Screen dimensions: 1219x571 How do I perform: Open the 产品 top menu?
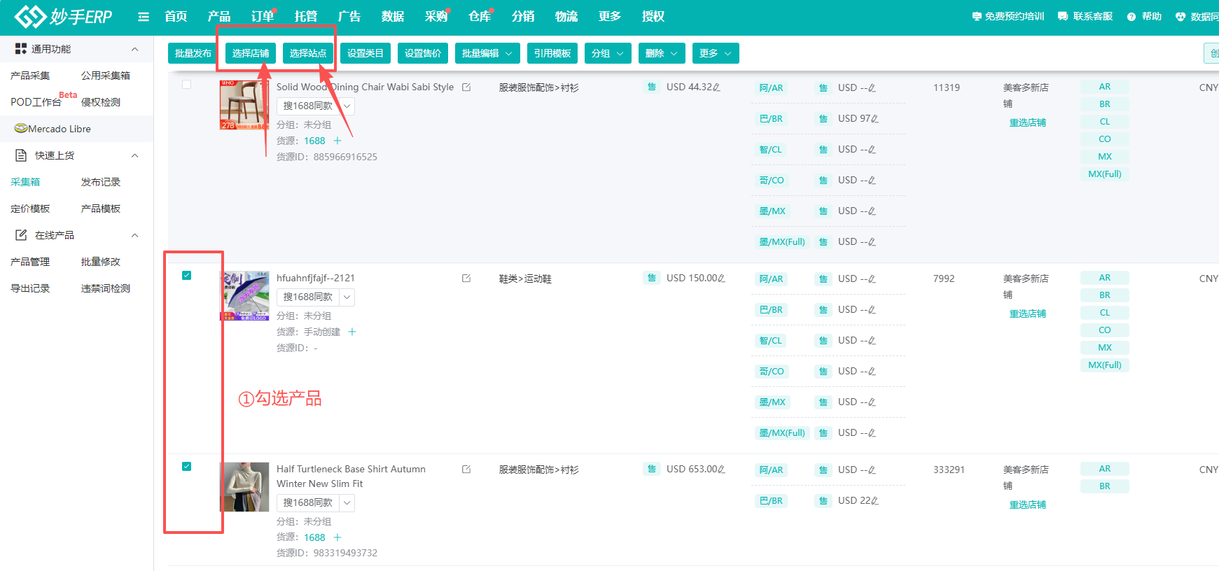tap(219, 17)
